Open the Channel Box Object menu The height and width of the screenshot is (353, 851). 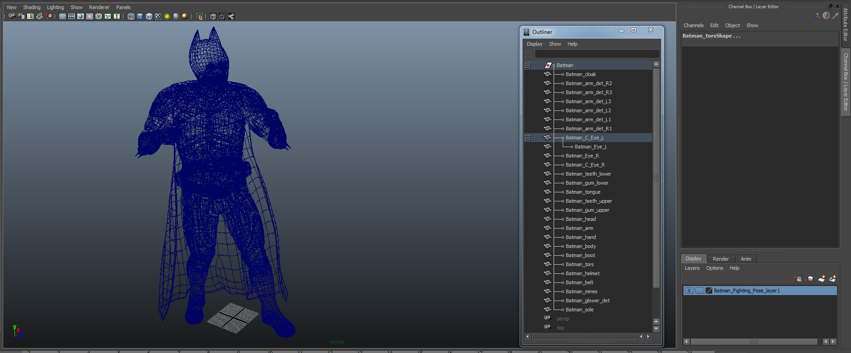tap(732, 25)
